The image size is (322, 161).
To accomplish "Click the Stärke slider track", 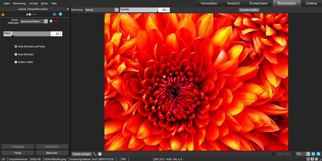I will (27, 34).
